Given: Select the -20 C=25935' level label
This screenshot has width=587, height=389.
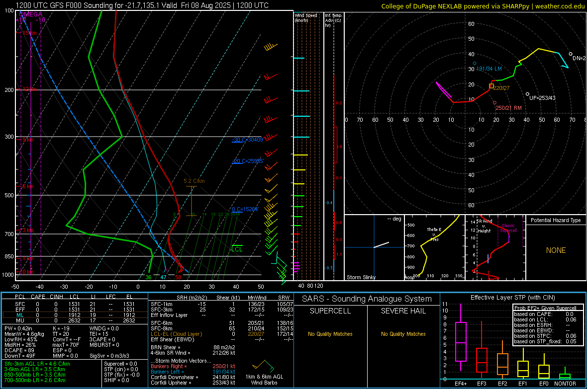Looking at the screenshot, I should pyautogui.click(x=248, y=161).
